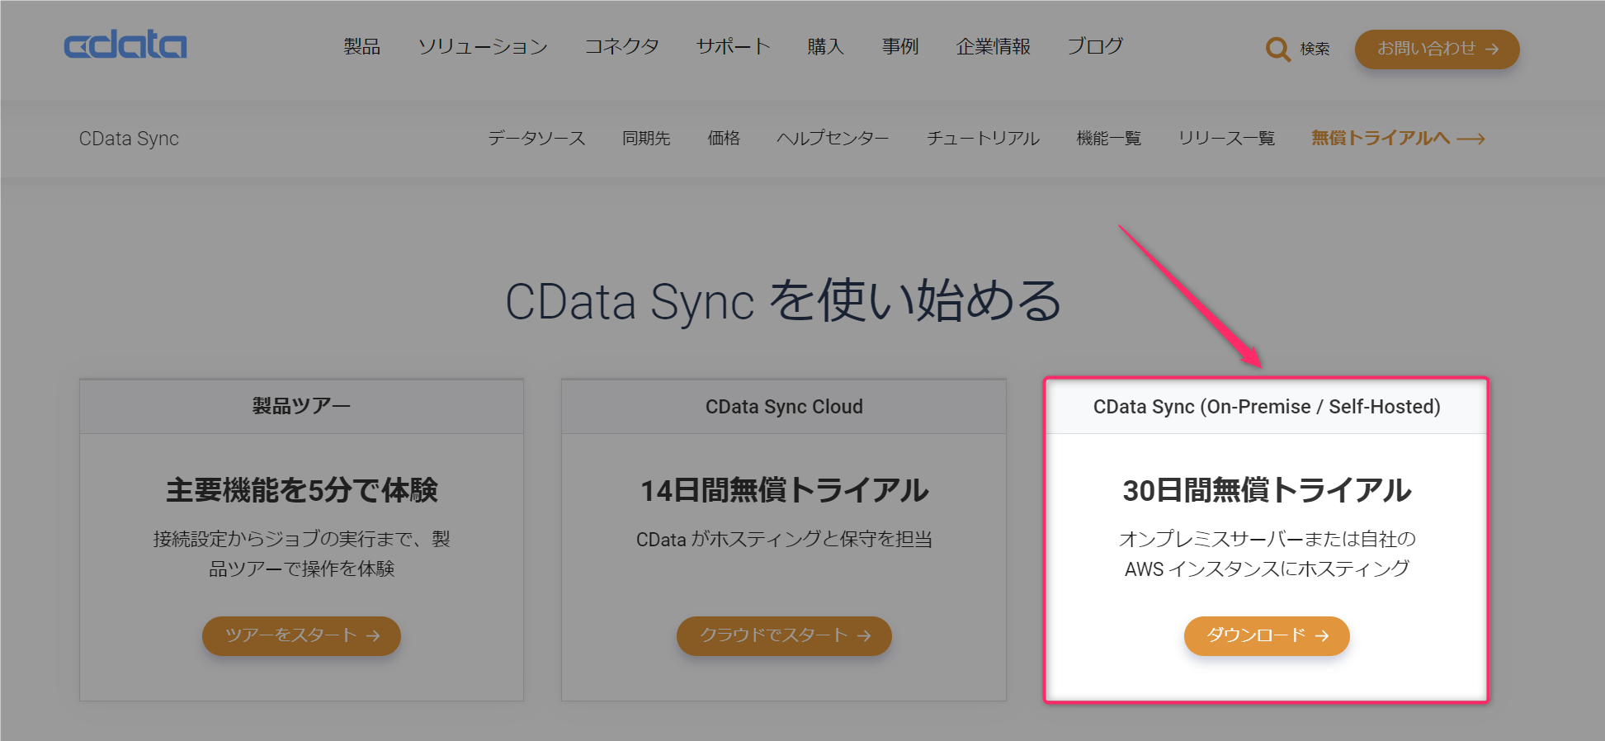This screenshot has height=741, width=1605.
Task: Open the コネクタ menu item
Action: [x=621, y=47]
